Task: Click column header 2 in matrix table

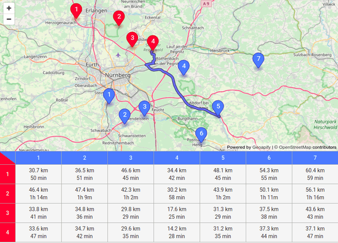Action: [84, 157]
